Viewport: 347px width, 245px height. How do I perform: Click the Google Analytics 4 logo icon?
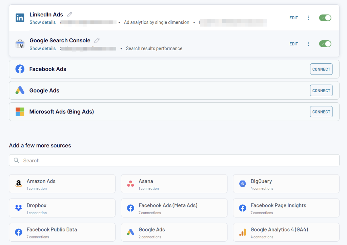(x=243, y=232)
